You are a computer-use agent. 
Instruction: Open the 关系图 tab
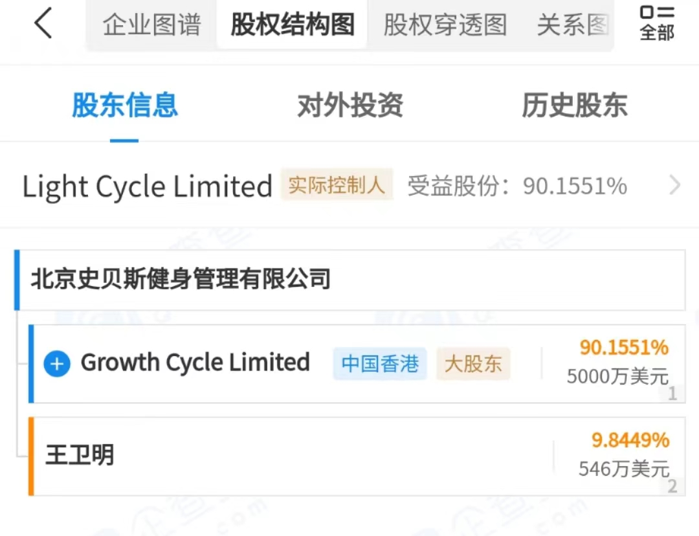[x=573, y=25]
